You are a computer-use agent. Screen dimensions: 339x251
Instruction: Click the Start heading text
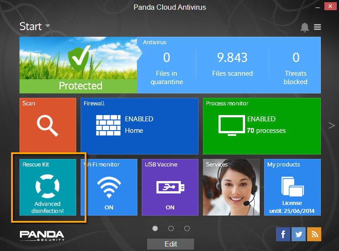click(x=31, y=27)
